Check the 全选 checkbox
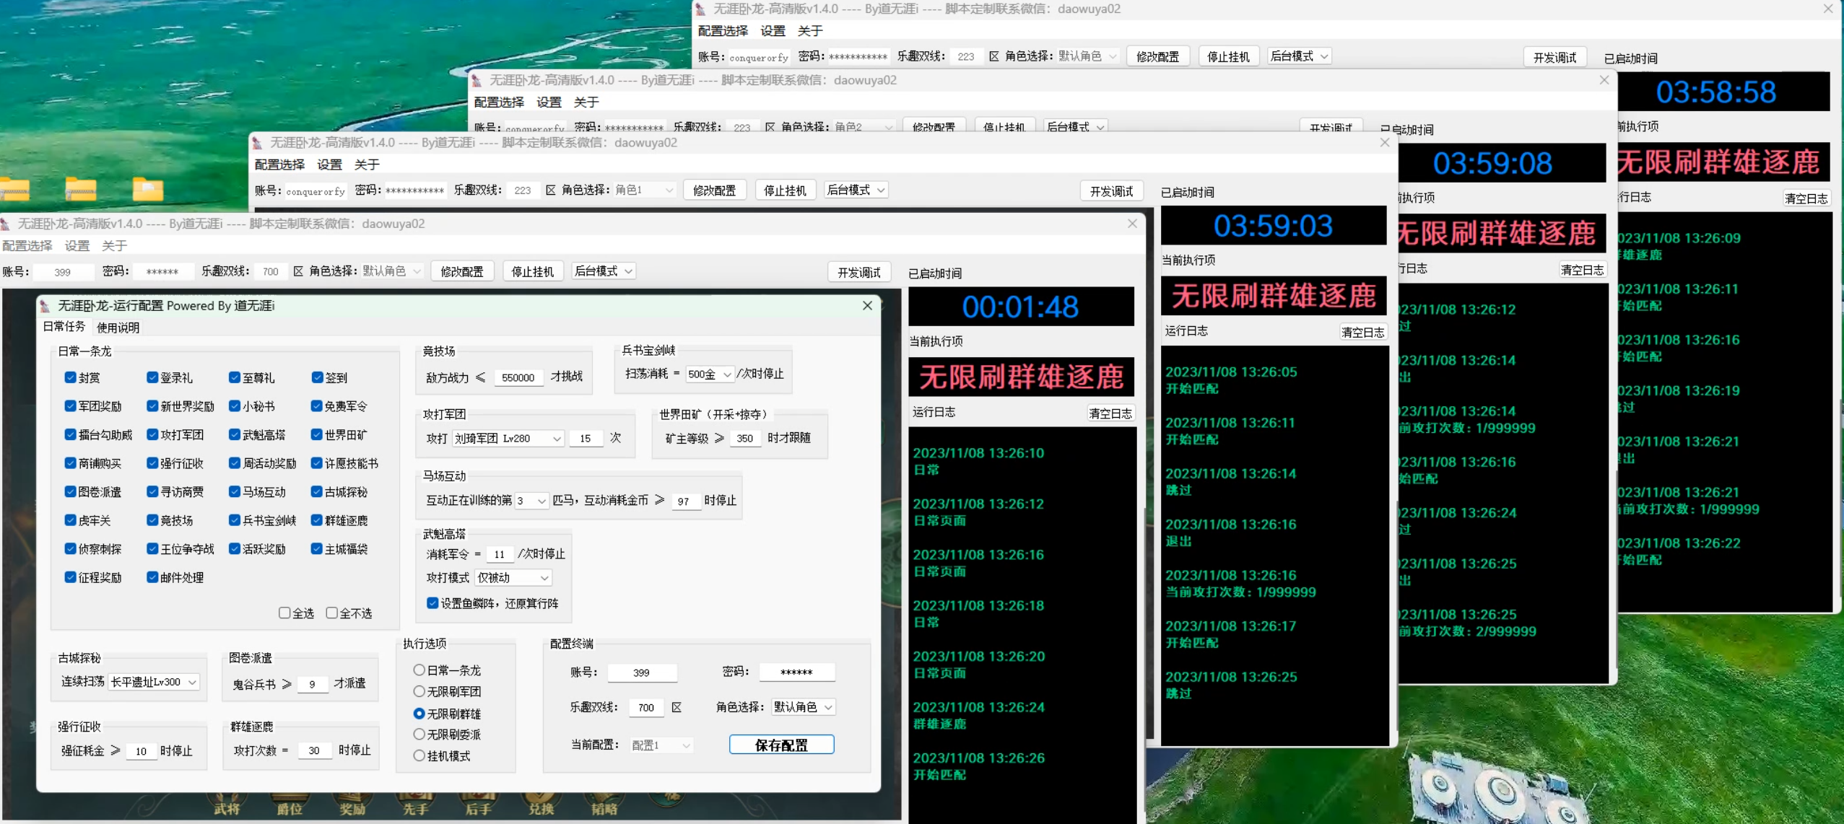 point(284,613)
